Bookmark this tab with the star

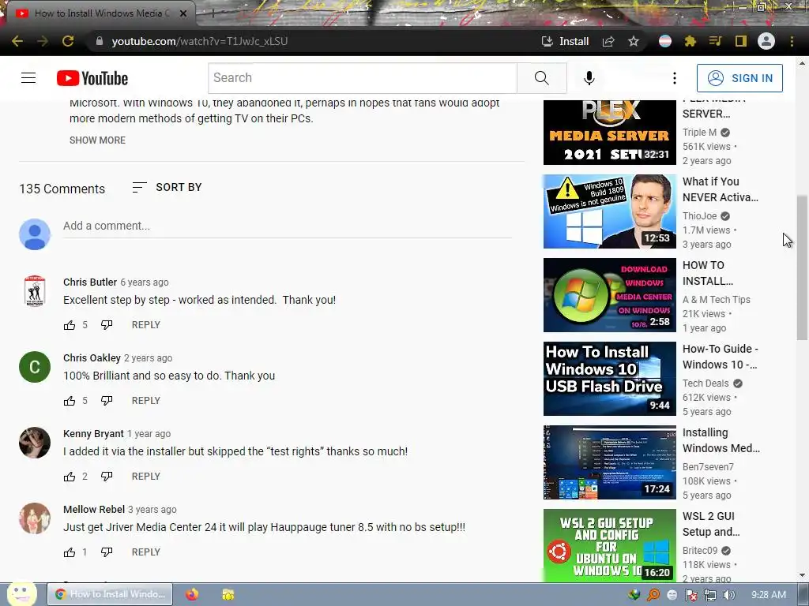pyautogui.click(x=634, y=41)
